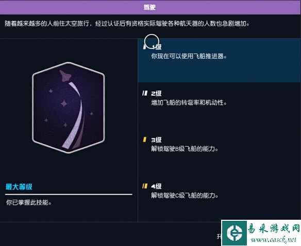Click the spaceship shape inside the badge
This screenshot has width=301, height=246.
tap(65, 76)
